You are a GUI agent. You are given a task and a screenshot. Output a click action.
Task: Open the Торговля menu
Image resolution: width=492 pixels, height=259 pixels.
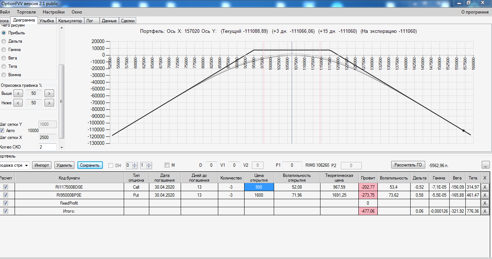[26, 12]
